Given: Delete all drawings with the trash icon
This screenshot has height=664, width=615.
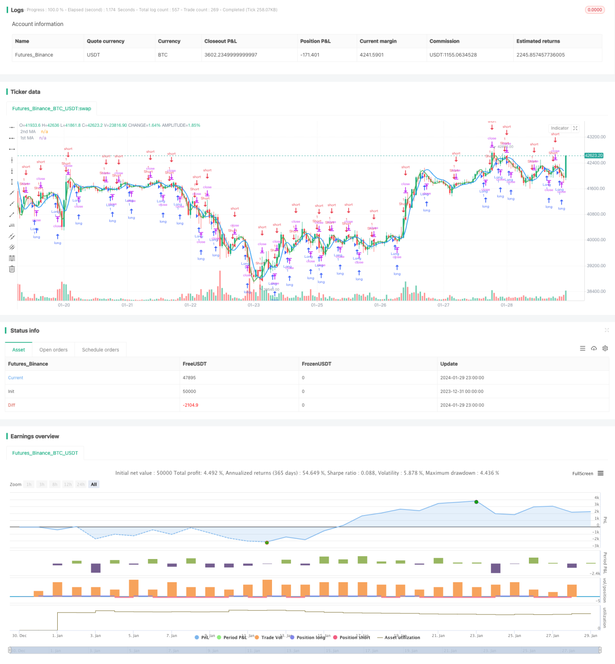Looking at the screenshot, I should [12, 269].
